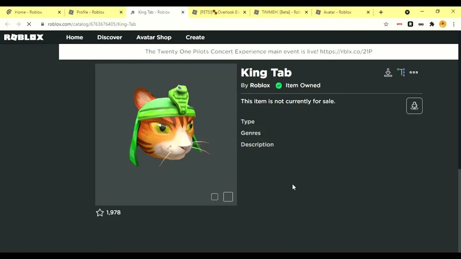Open the mask glasses extension icon
The height and width of the screenshot is (259, 461).
pos(421,24)
